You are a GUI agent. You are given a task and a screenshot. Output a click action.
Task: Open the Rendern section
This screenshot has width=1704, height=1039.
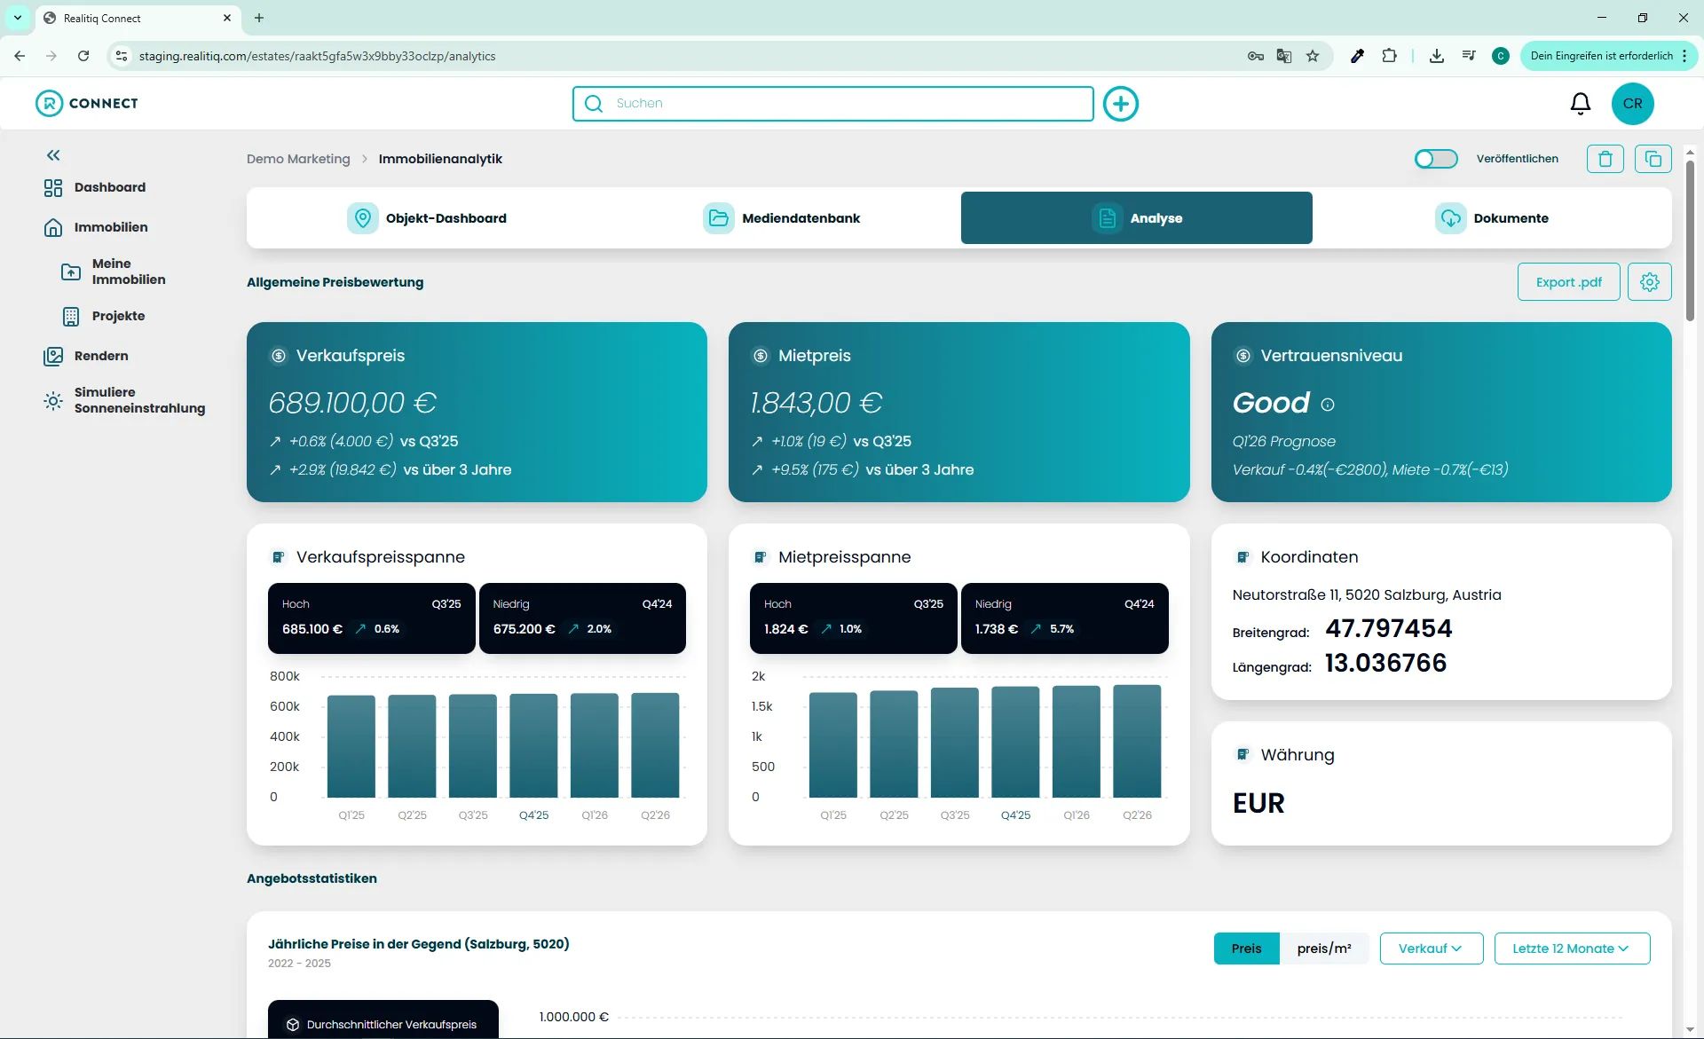point(86,356)
